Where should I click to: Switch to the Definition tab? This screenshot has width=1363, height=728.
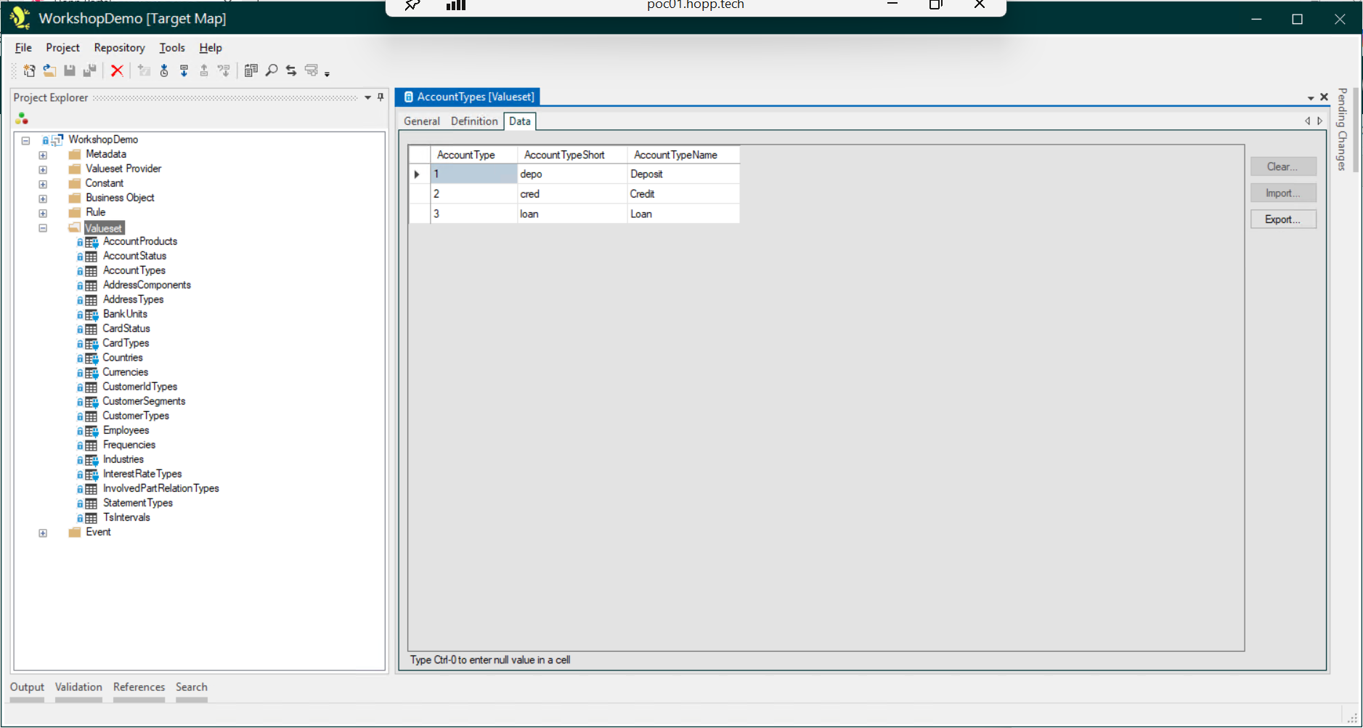coord(473,121)
